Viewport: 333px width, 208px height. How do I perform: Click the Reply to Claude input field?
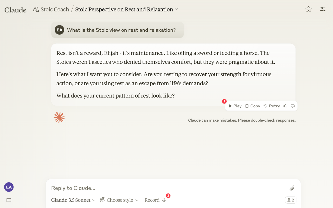click(x=166, y=188)
